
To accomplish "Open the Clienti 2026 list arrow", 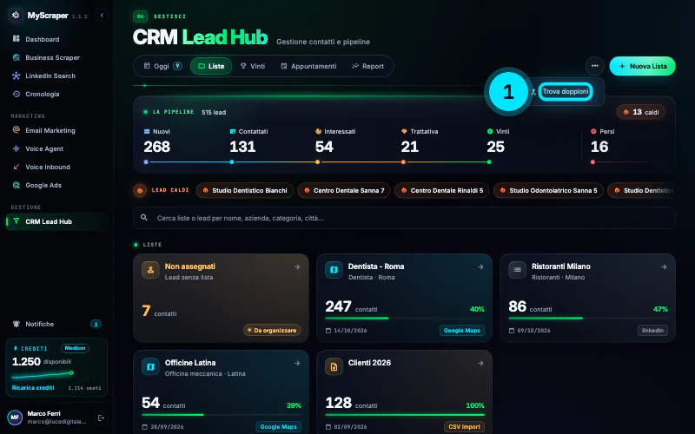I will [480, 363].
